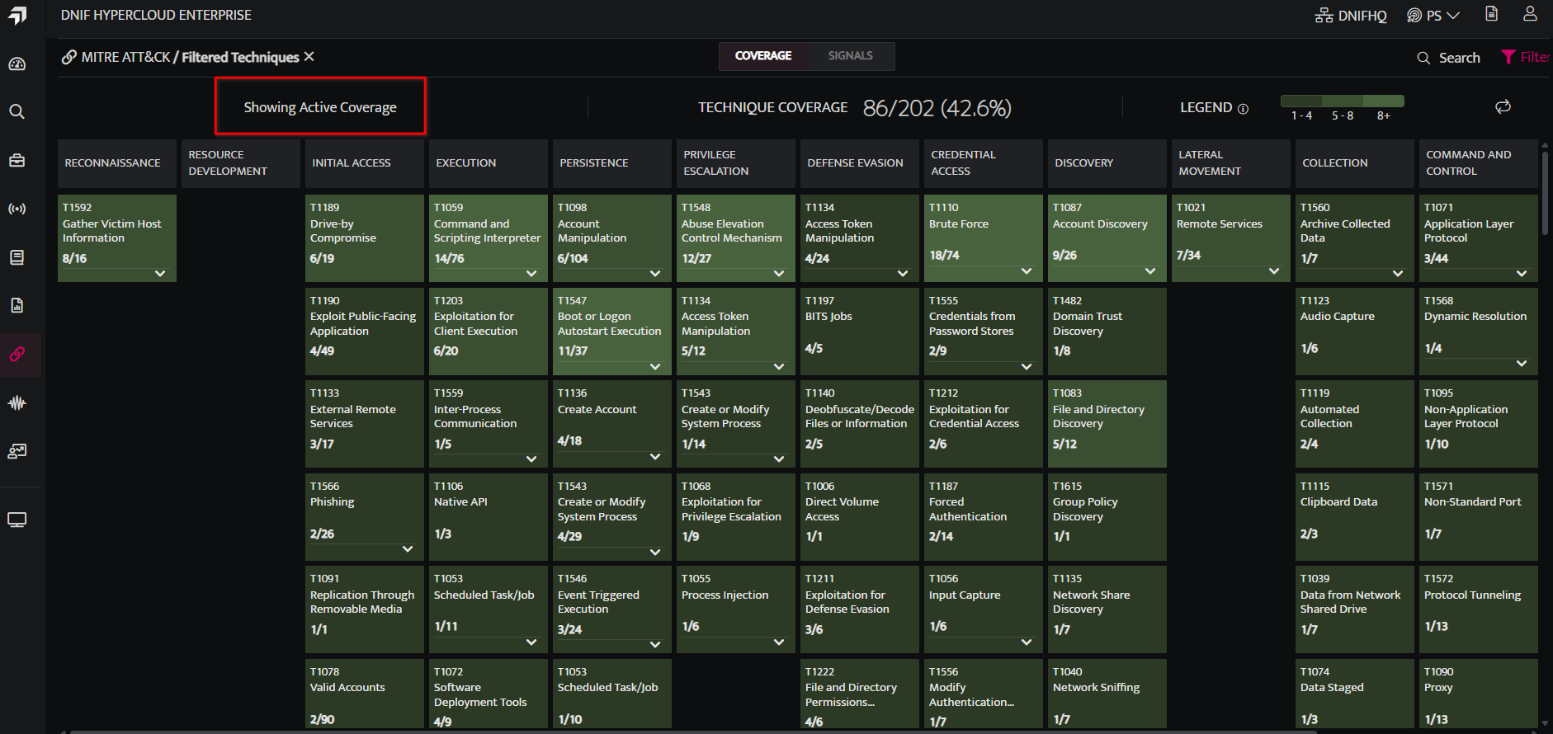Open the list document icon in sidebar

(x=17, y=257)
